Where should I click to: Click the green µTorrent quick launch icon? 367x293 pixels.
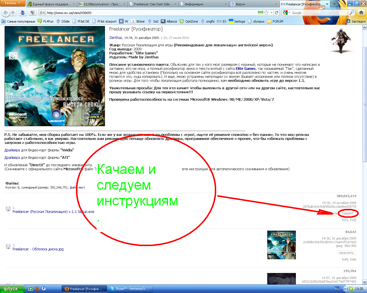(31, 289)
